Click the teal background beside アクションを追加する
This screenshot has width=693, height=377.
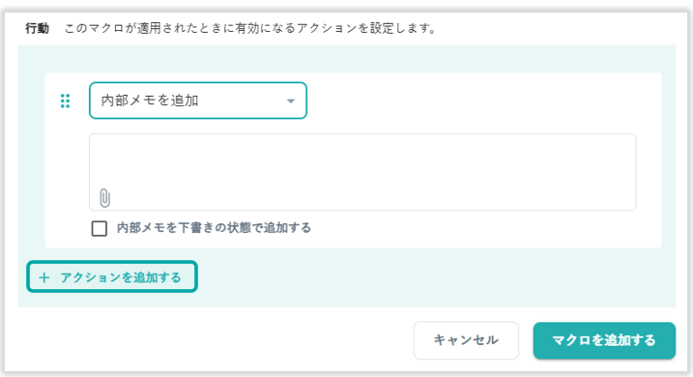433,277
